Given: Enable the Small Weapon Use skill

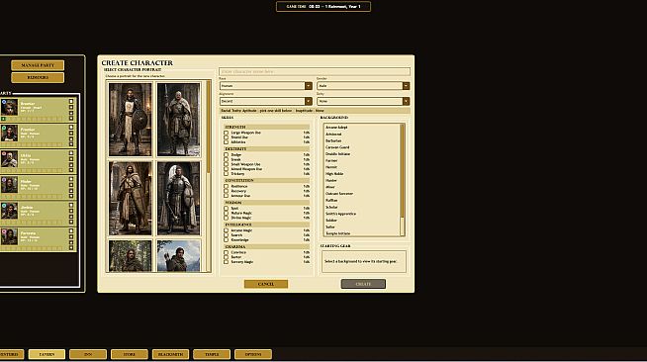Looking at the screenshot, I should tap(227, 164).
